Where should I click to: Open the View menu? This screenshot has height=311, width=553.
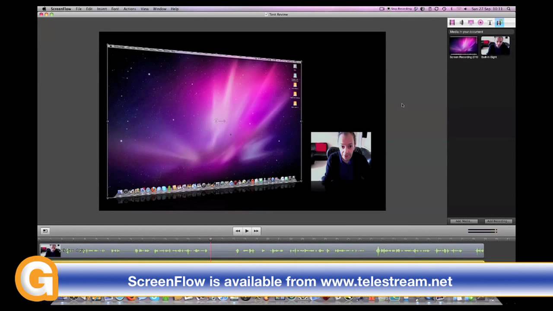[x=145, y=9]
